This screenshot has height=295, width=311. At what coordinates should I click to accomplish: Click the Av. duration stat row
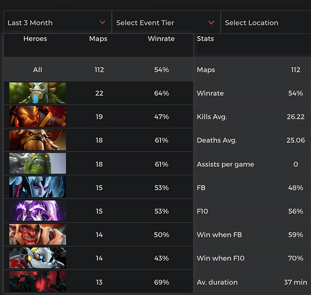point(252,282)
